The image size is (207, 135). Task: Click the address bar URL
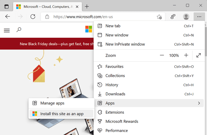click(x=83, y=17)
